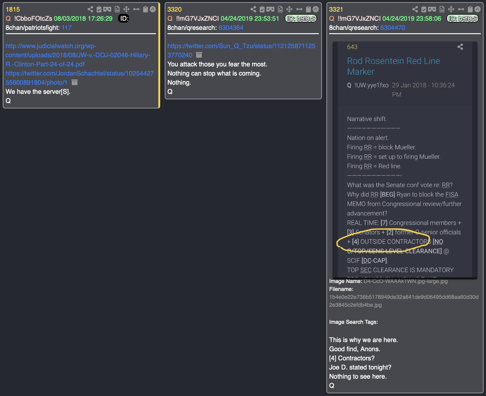Open clipboard-check icon on post 1815
Viewport: 486px width, 396px height.
(x=99, y=9)
